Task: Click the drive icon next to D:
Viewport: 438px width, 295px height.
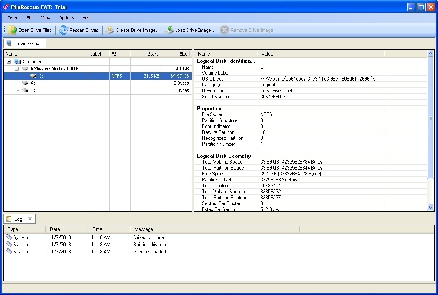Action: [x=25, y=90]
